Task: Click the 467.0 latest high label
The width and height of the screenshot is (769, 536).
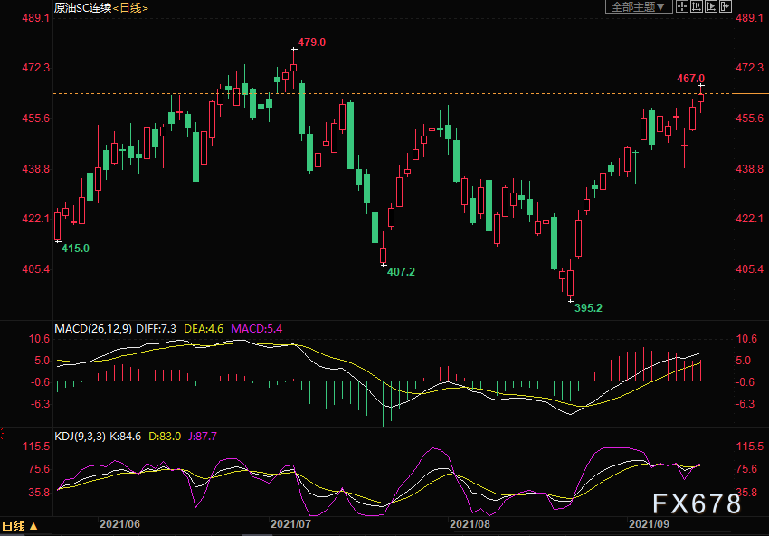Action: [690, 79]
